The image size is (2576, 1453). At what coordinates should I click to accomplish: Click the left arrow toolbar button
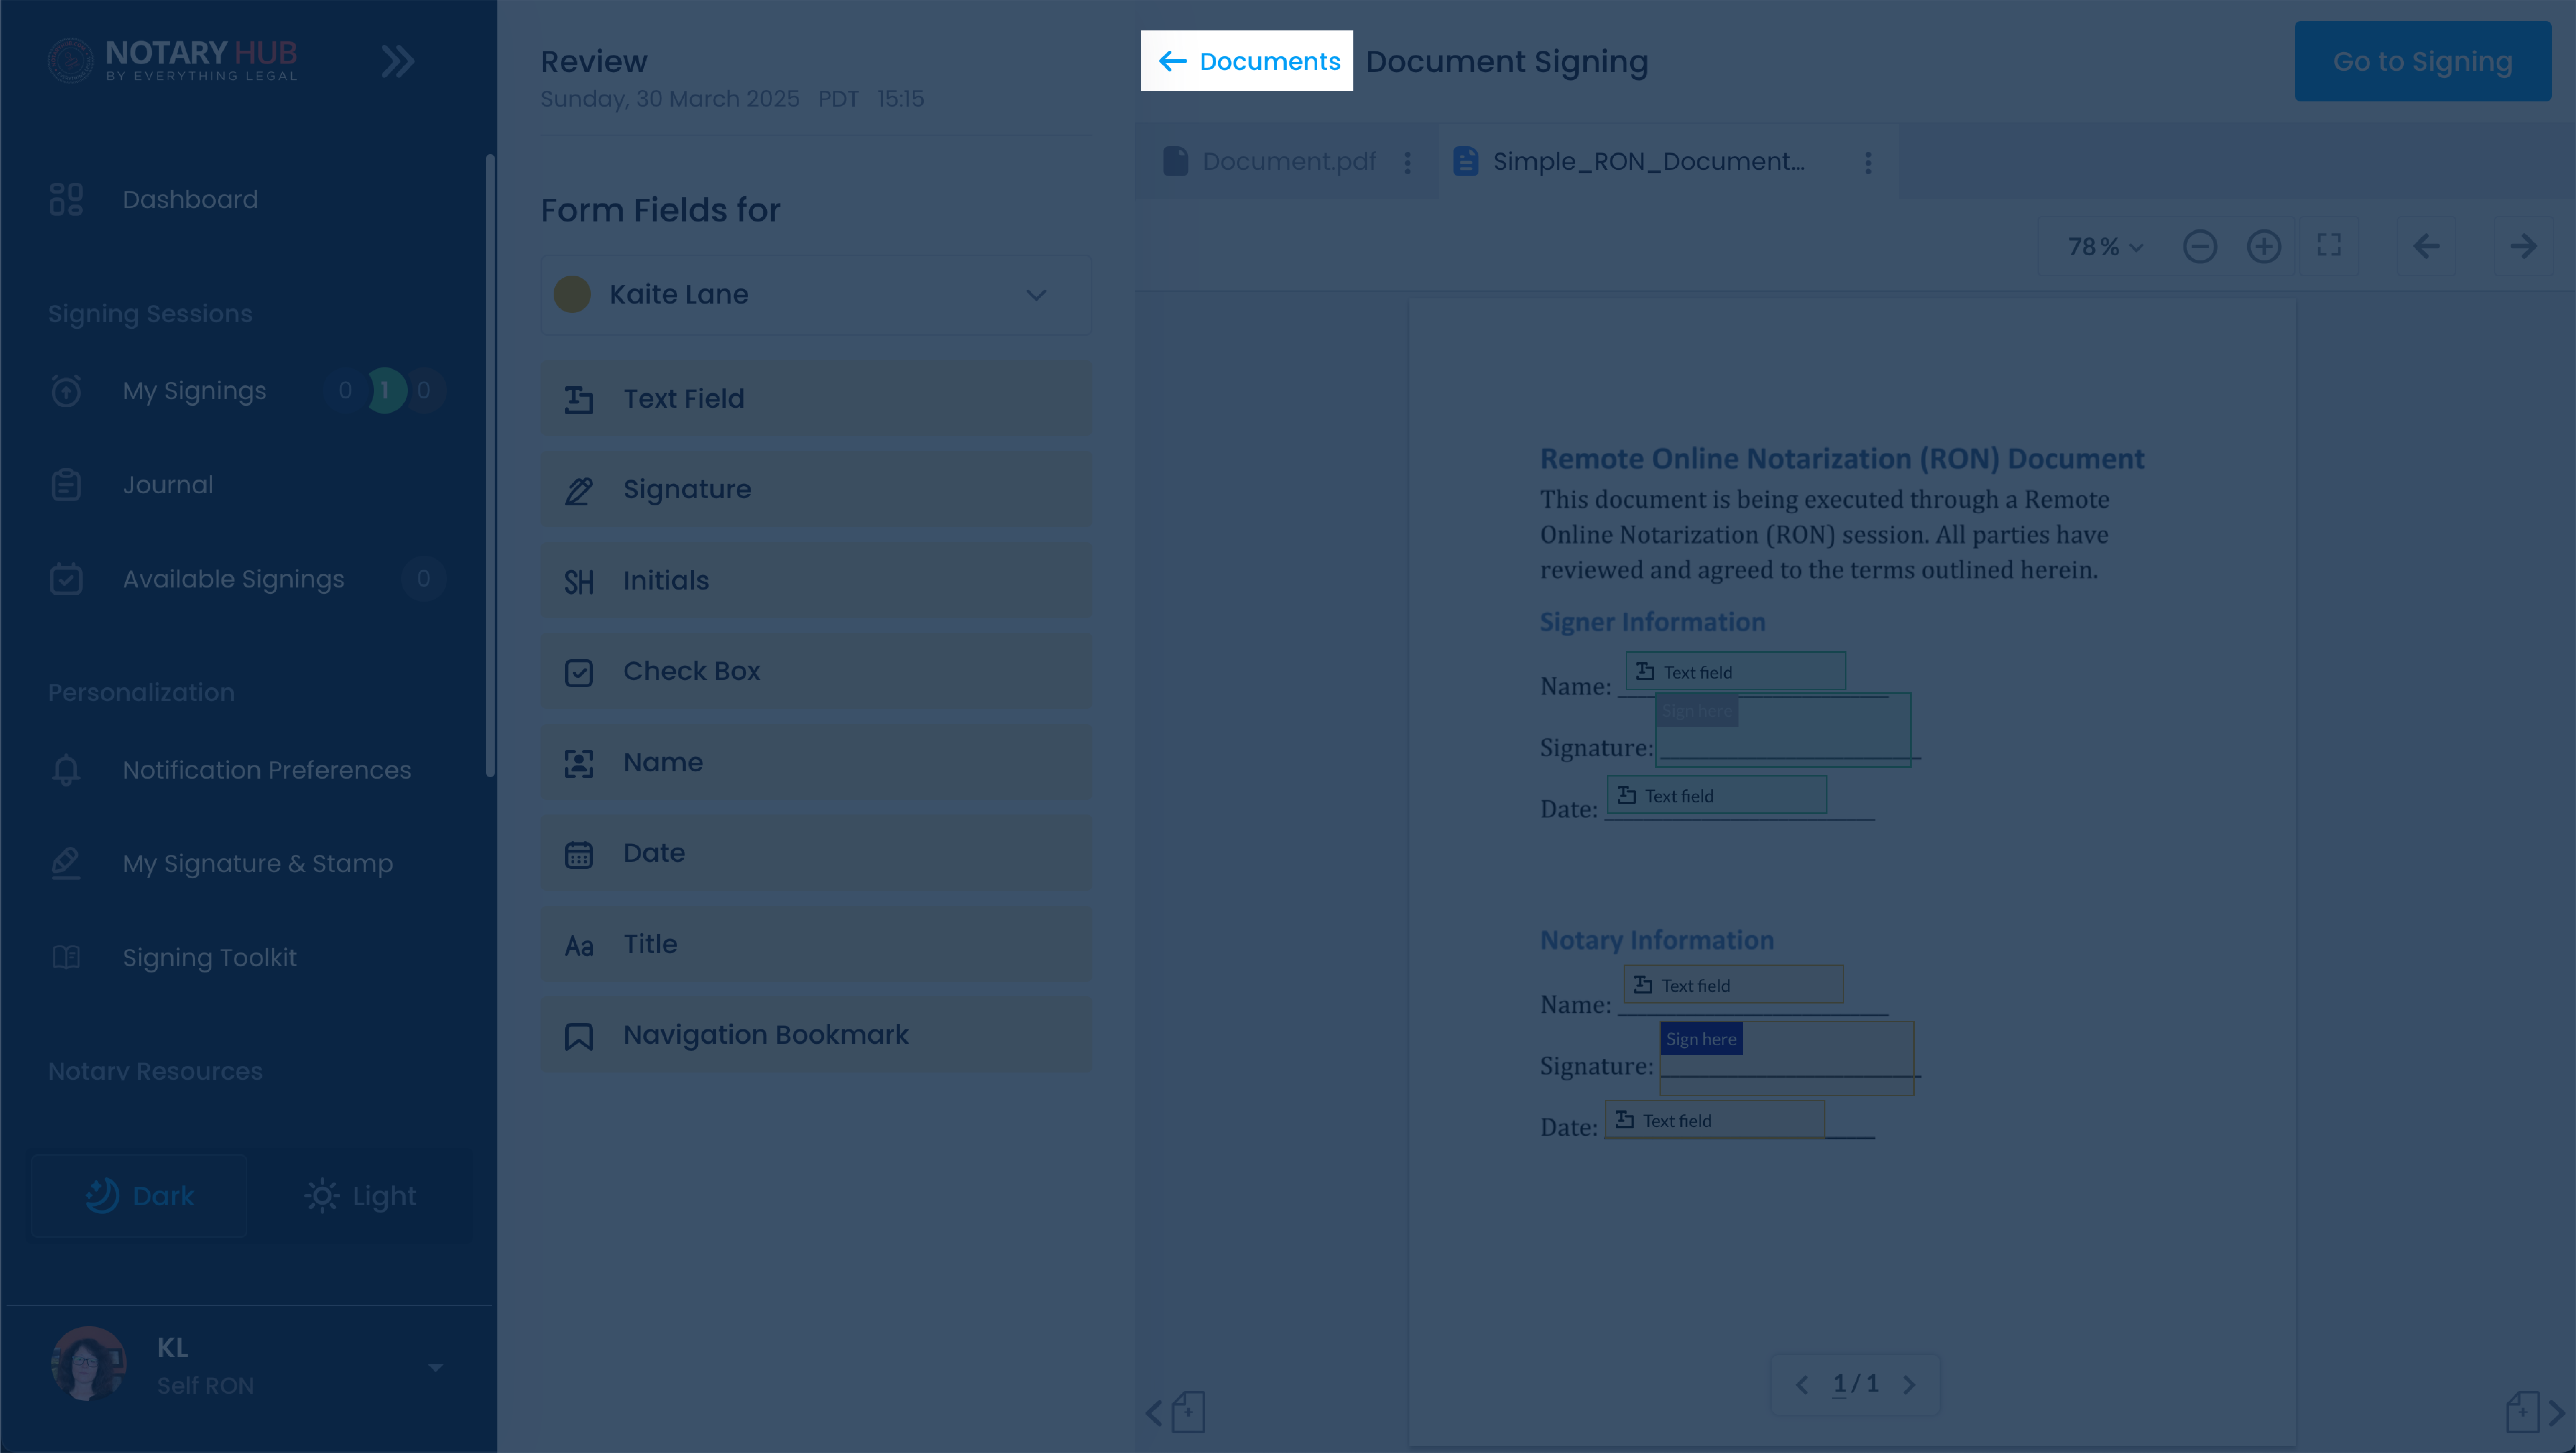(x=2426, y=246)
